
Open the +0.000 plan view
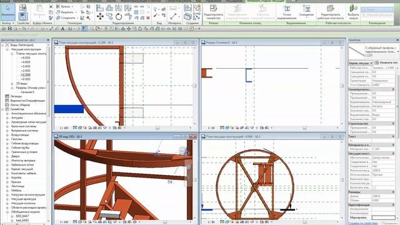pyautogui.click(x=26, y=79)
